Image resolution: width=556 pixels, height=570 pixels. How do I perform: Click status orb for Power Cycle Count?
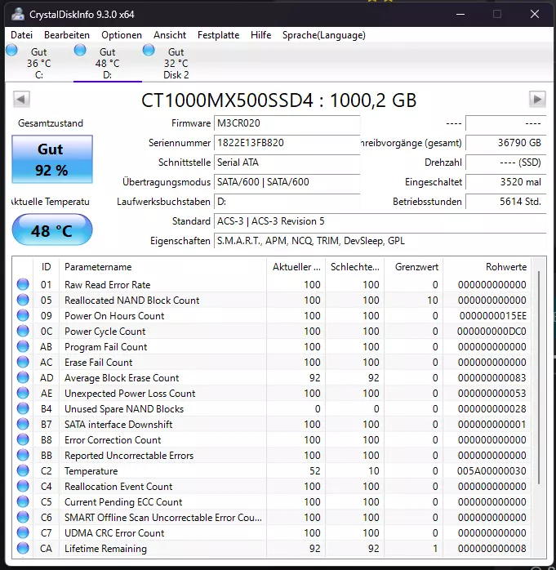click(x=23, y=331)
